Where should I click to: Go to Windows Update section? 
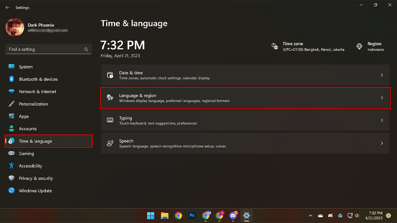(x=35, y=191)
